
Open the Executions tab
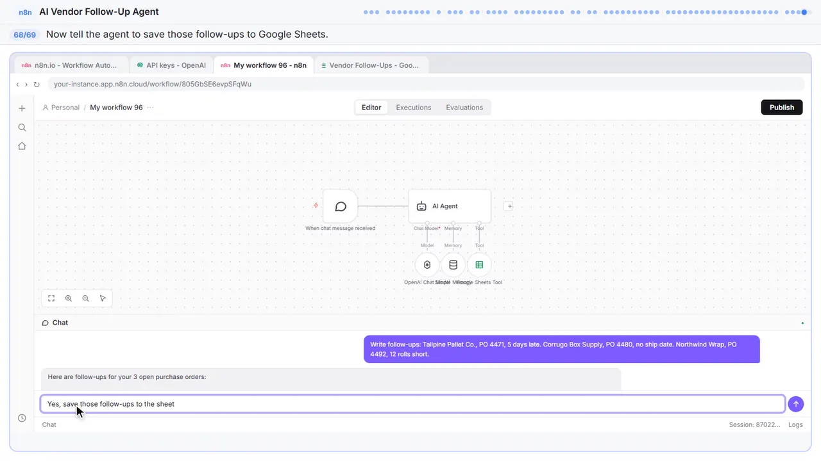pos(414,108)
